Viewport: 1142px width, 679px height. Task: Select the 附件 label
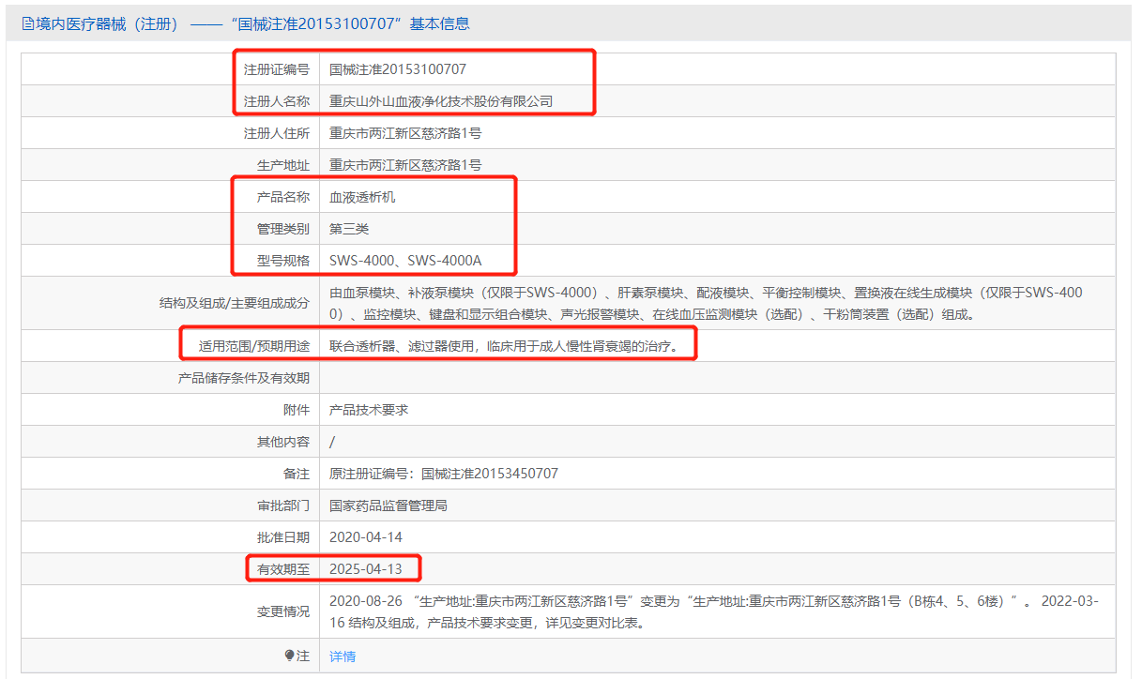click(x=297, y=410)
